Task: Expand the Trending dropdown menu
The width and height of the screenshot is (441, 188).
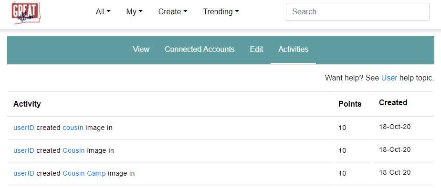Action: click(221, 12)
